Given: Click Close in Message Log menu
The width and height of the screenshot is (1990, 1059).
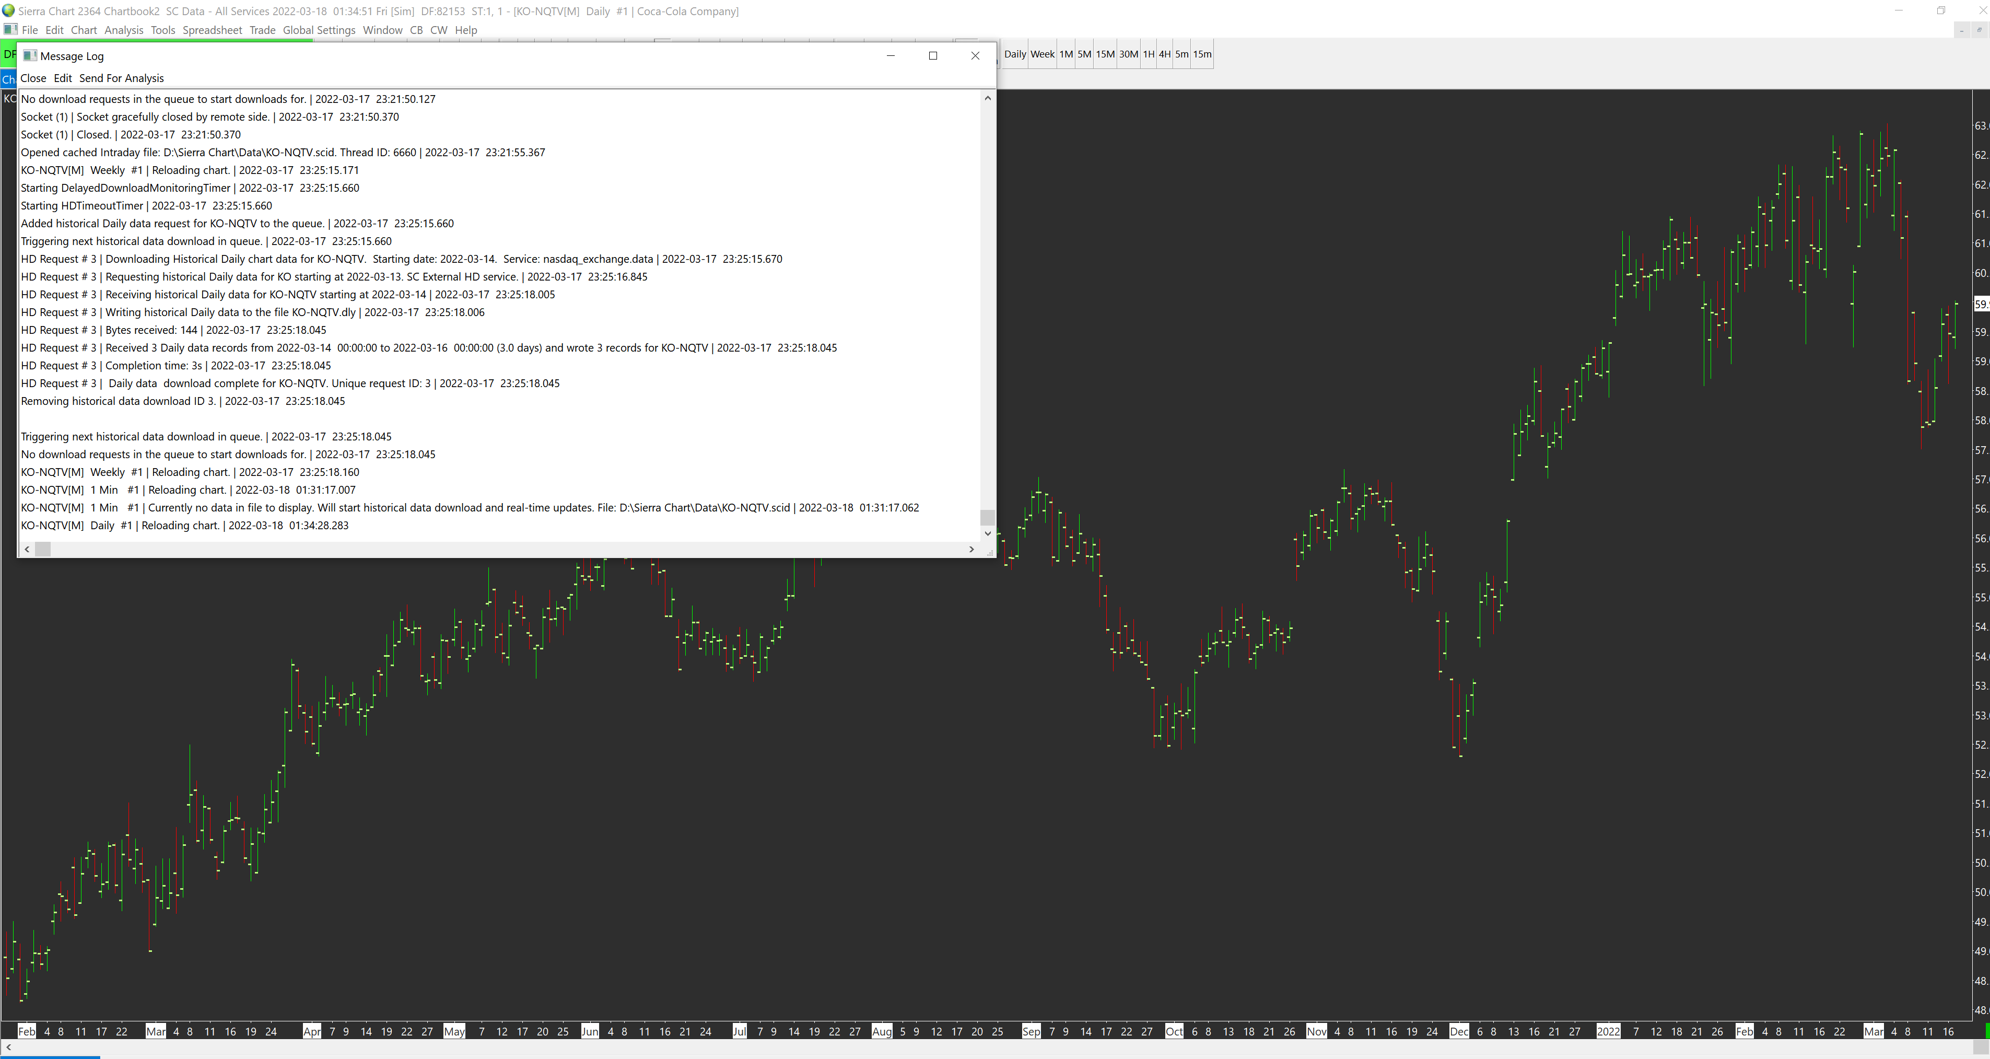Looking at the screenshot, I should (x=33, y=78).
